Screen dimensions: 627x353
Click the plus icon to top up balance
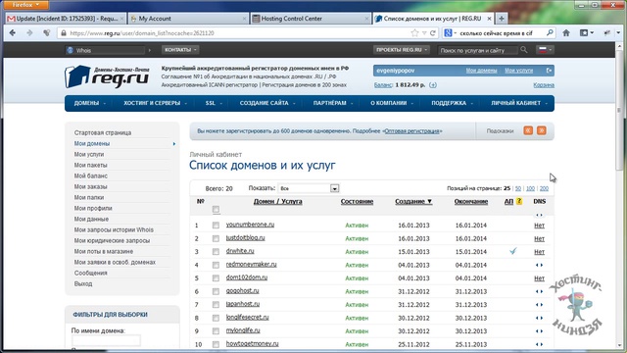pyautogui.click(x=433, y=85)
